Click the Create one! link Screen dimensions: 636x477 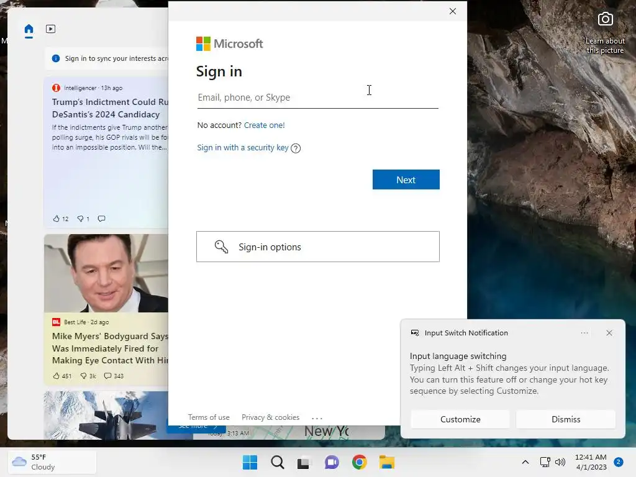pos(265,125)
